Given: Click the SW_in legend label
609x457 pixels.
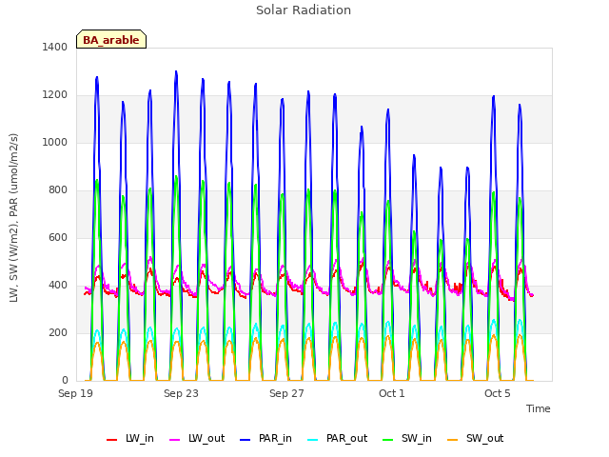Looking at the screenshot, I should pyautogui.click(x=417, y=439).
